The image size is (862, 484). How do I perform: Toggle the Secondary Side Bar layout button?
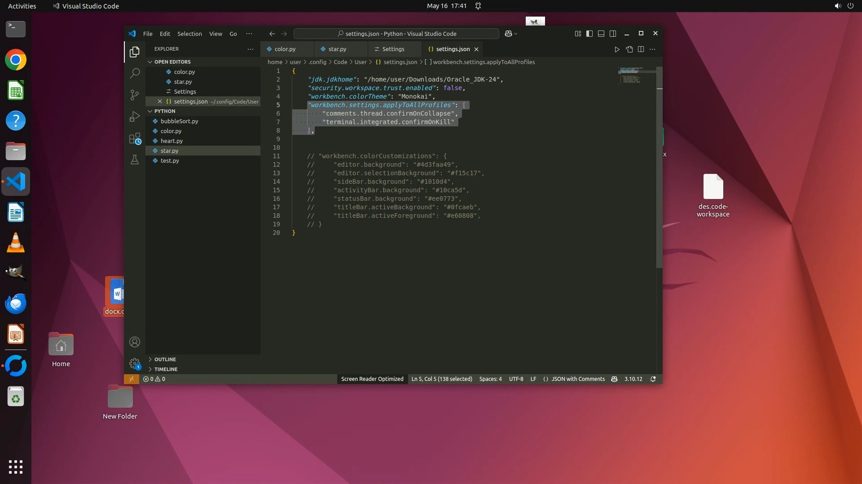click(x=613, y=34)
